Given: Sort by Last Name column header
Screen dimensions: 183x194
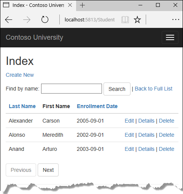Looking at the screenshot, I should (x=22, y=106).
